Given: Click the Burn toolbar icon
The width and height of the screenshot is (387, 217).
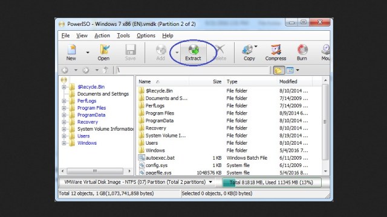Looking at the screenshot, I should [x=302, y=52].
